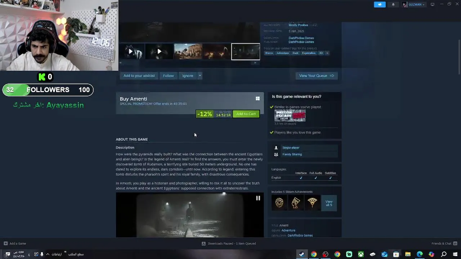Open Microsoft Edge in taskbar

[x=420, y=254]
